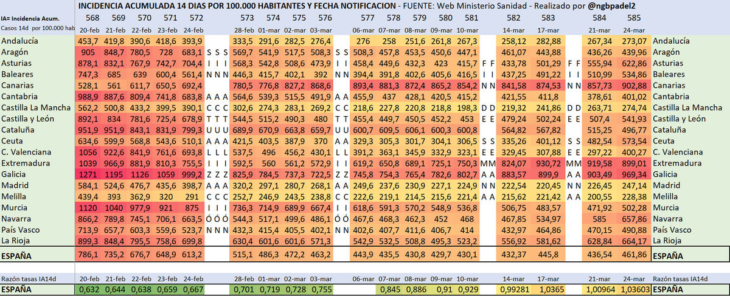The image size is (730, 296).
Task: Click Madrid's 20-feb value 584,1
Action: (89, 185)
